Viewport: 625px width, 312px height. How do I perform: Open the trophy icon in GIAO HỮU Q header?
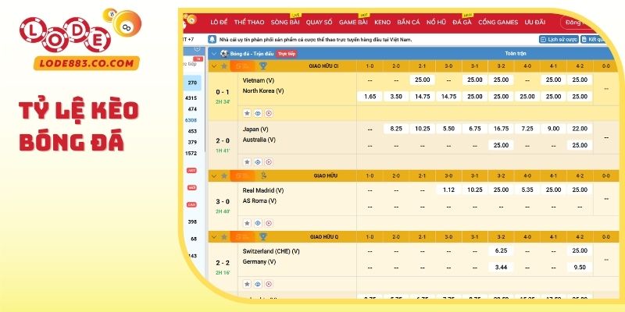click(263, 237)
